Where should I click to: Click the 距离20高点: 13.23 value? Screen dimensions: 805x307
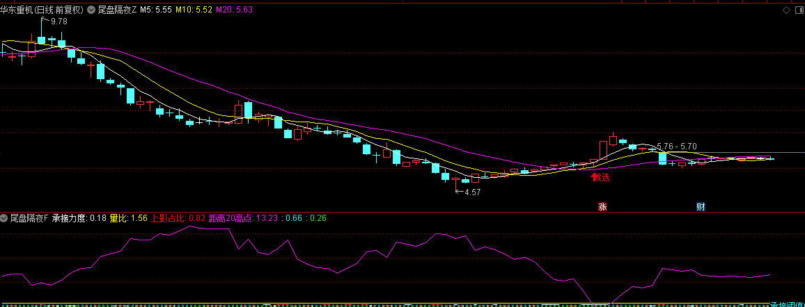(243, 219)
